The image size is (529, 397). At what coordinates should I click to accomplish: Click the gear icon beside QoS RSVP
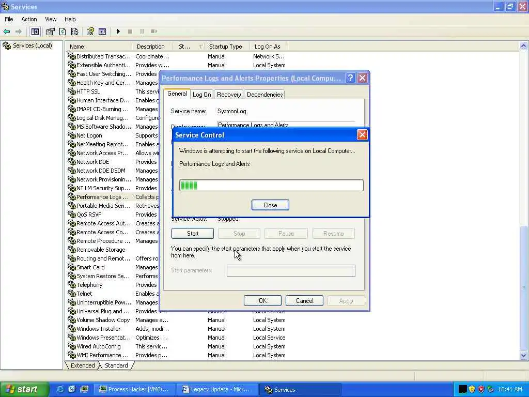tap(71, 215)
